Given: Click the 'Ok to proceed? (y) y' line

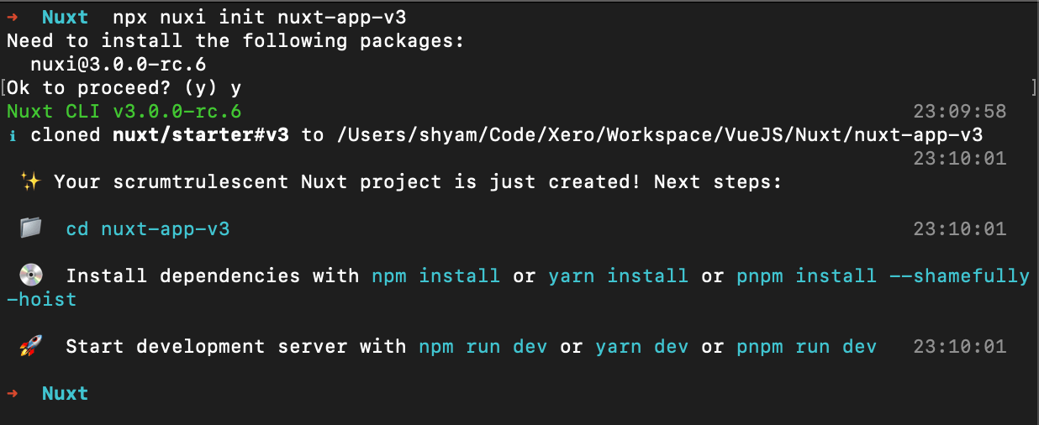Looking at the screenshot, I should click(x=124, y=87).
